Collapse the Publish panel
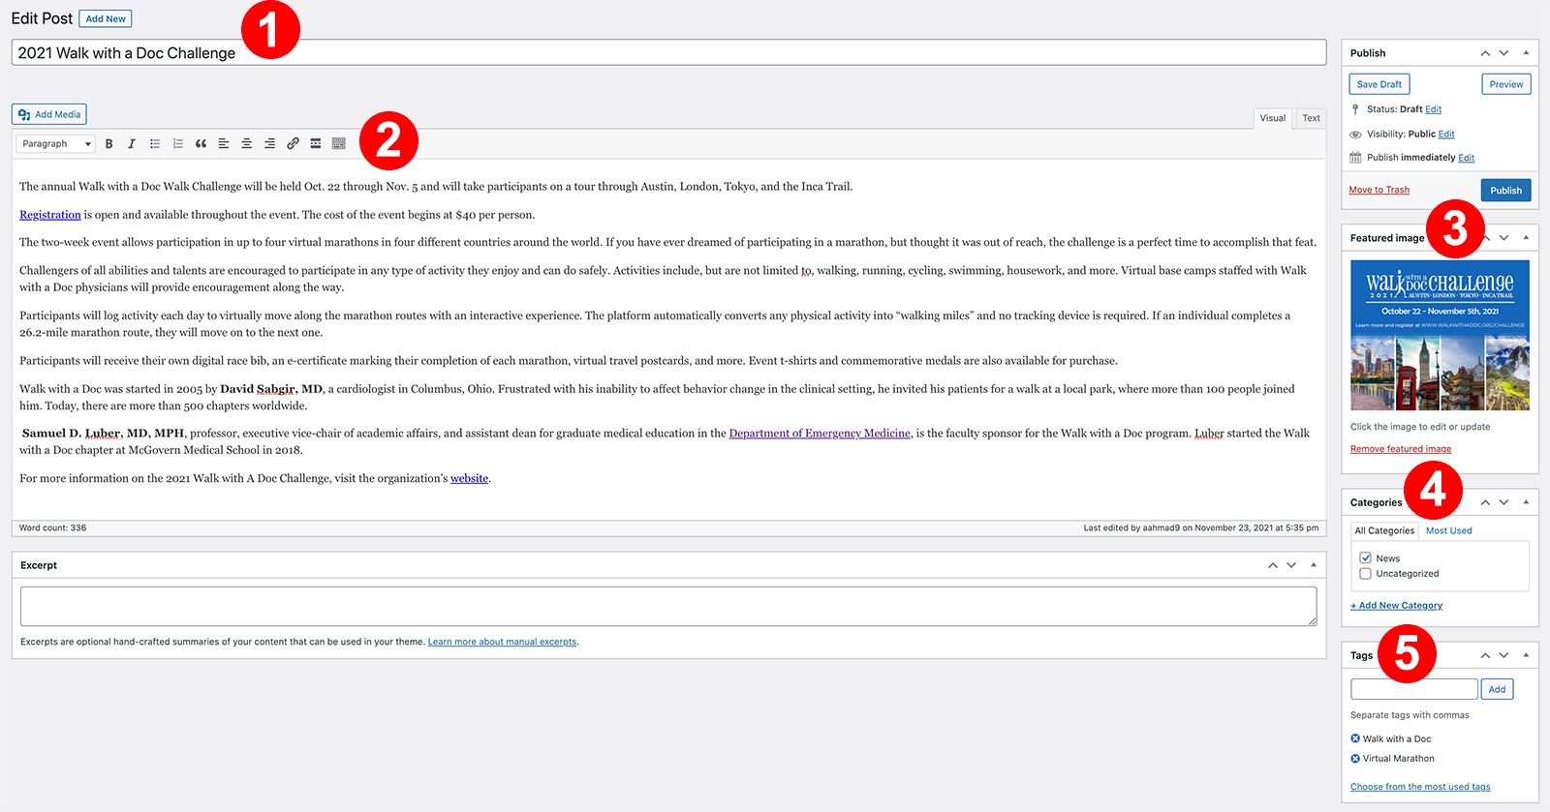Screen dimensions: 1550x812 [1526, 53]
